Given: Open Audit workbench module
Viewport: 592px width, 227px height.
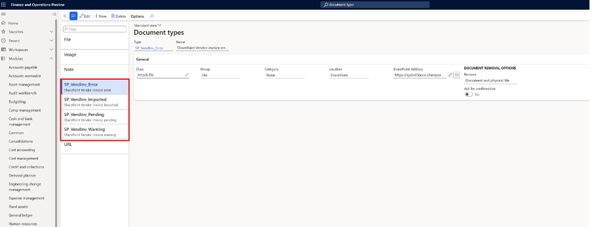Looking at the screenshot, I should coord(22,93).
